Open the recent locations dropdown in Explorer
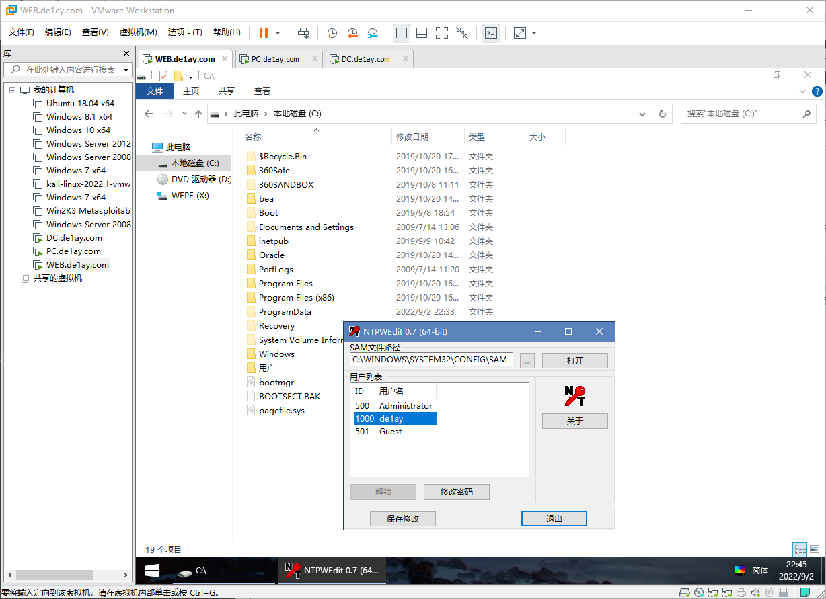This screenshot has height=599, width=826. pos(184,114)
